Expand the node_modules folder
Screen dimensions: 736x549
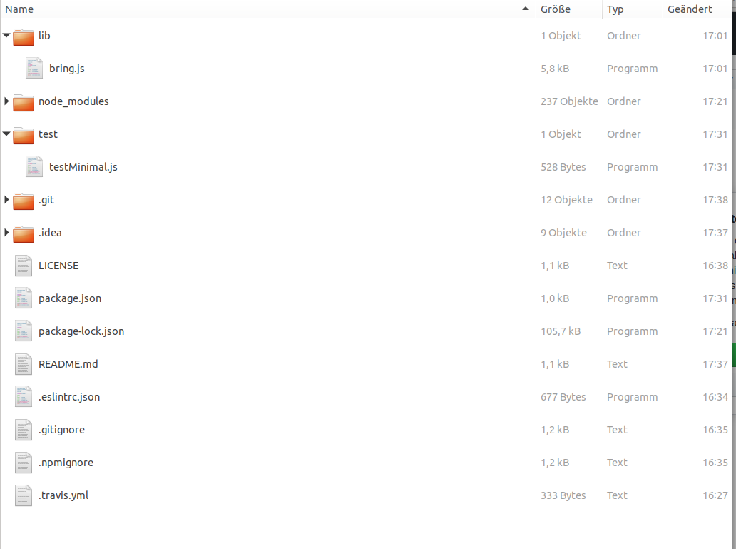pyautogui.click(x=6, y=101)
